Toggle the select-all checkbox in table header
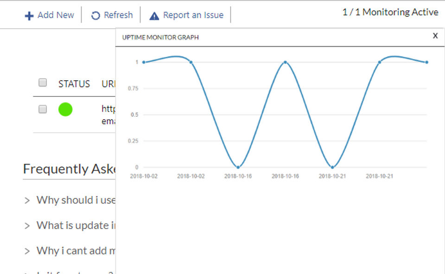Viewport: 445px width, 274px height. coord(43,83)
